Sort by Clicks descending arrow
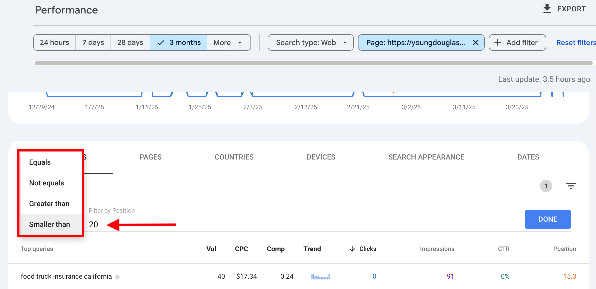The height and width of the screenshot is (289, 596). pos(352,249)
